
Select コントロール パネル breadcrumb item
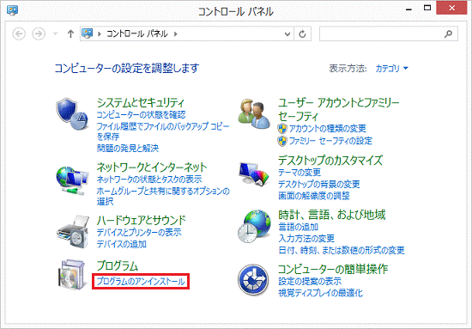coord(137,34)
